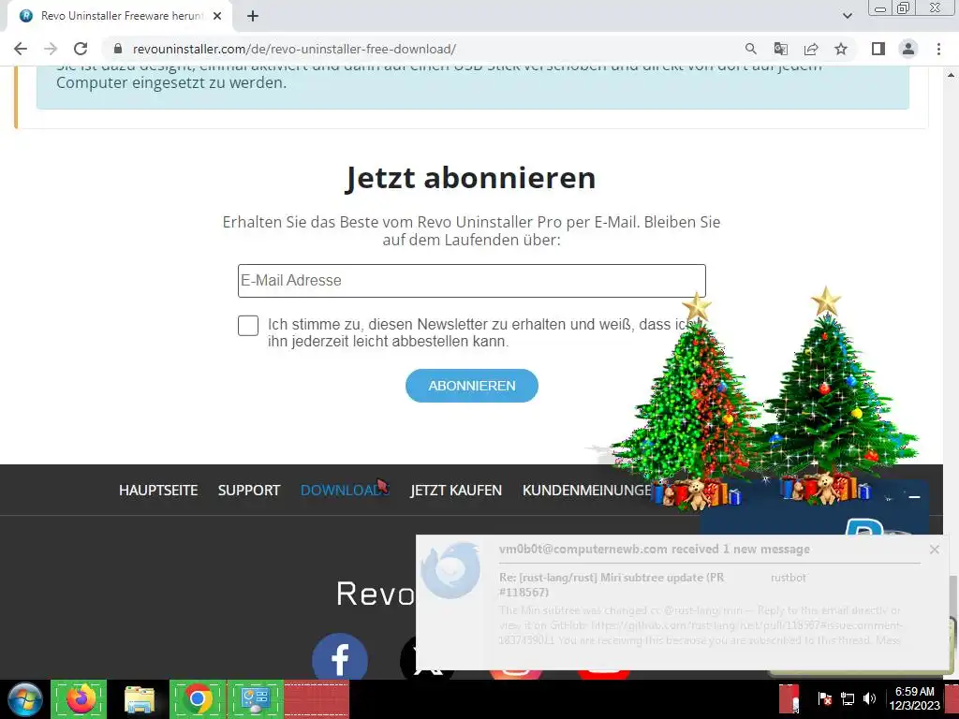Image resolution: width=959 pixels, height=719 pixels.
Task: Click the browser forward arrow
Action: click(51, 49)
